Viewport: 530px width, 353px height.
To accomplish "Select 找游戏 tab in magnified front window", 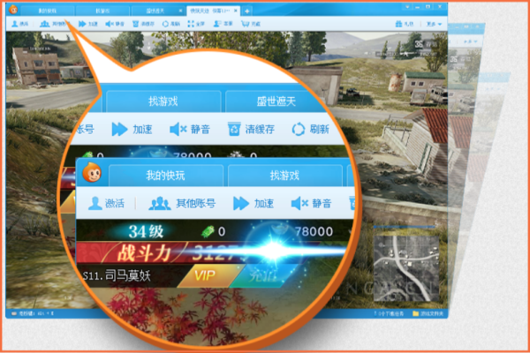I will click(x=284, y=176).
